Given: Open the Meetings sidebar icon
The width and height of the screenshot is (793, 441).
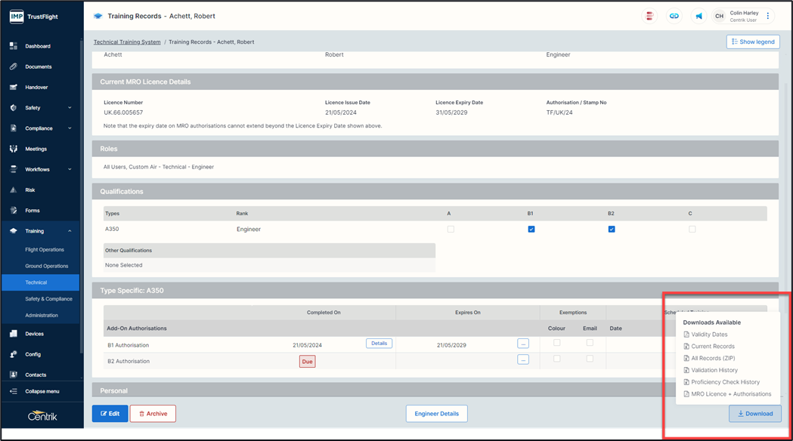Looking at the screenshot, I should [x=14, y=149].
